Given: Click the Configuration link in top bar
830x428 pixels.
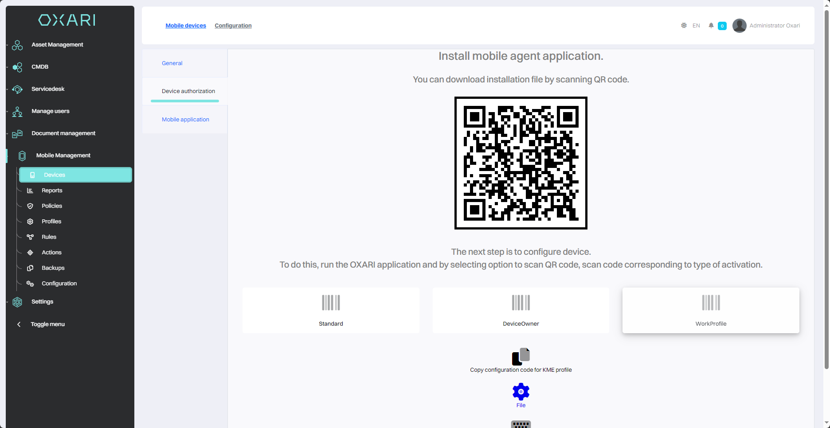Looking at the screenshot, I should pyautogui.click(x=233, y=26).
